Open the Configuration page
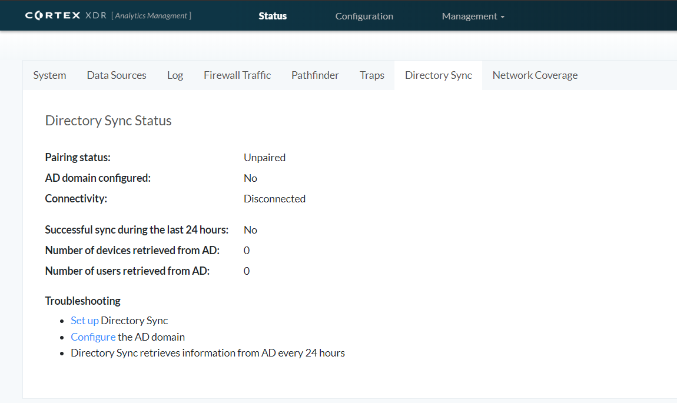 [x=364, y=16]
